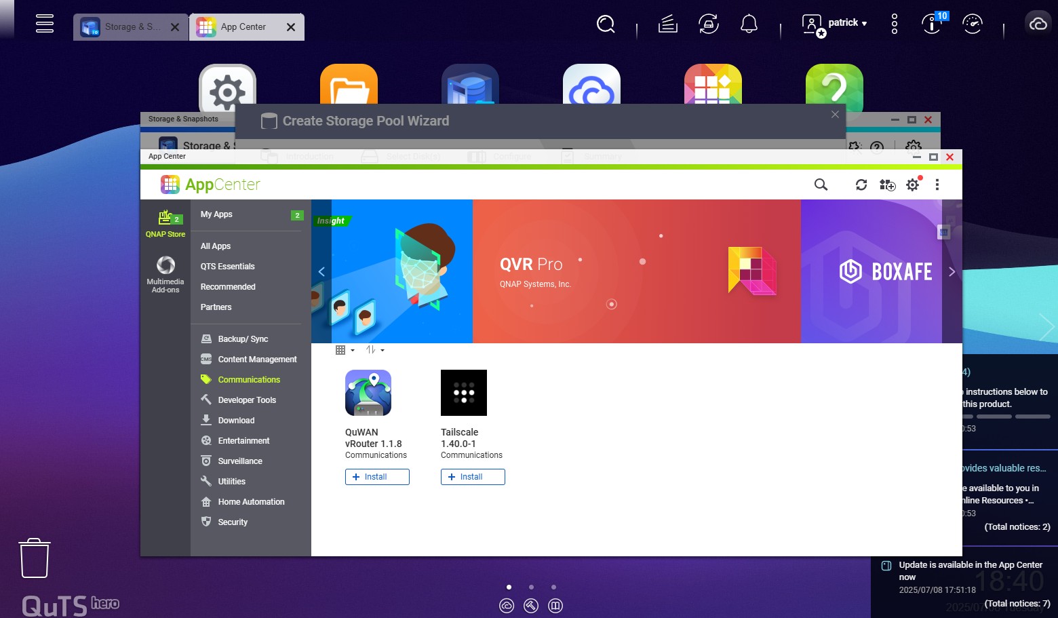Search apps with App Center magnifier icon

821,185
